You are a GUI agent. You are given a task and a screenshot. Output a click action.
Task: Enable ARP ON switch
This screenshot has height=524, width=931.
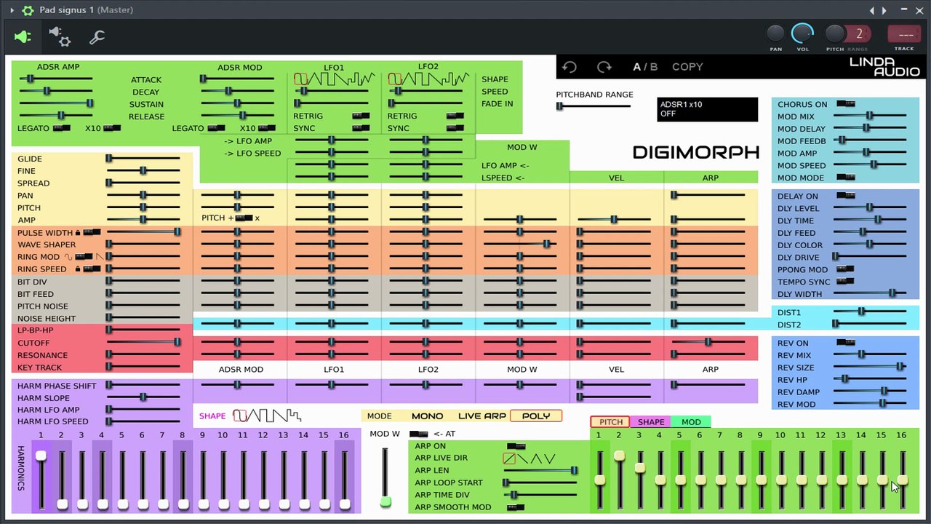coord(516,446)
